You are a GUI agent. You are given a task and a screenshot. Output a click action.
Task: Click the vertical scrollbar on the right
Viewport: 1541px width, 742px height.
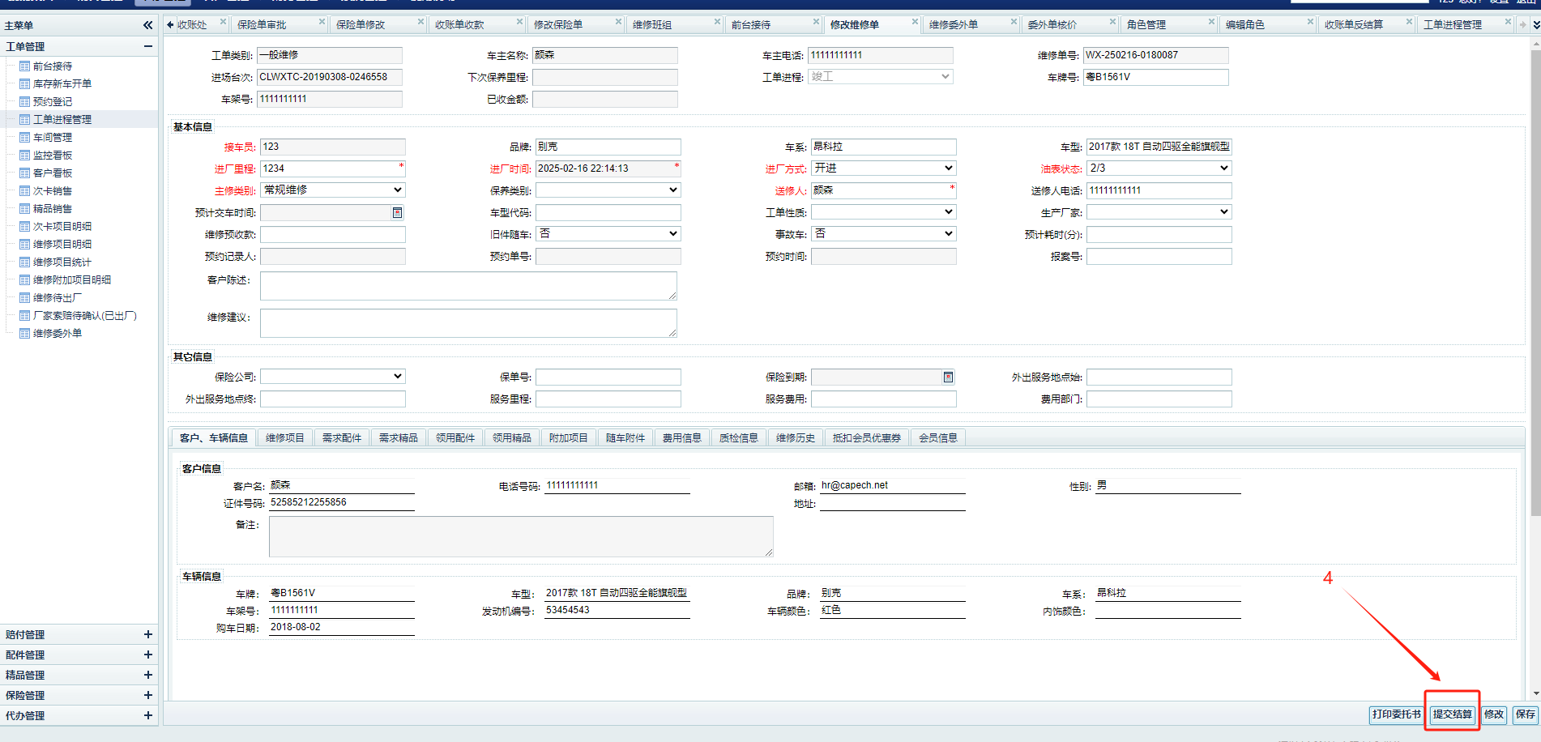pos(1535,324)
